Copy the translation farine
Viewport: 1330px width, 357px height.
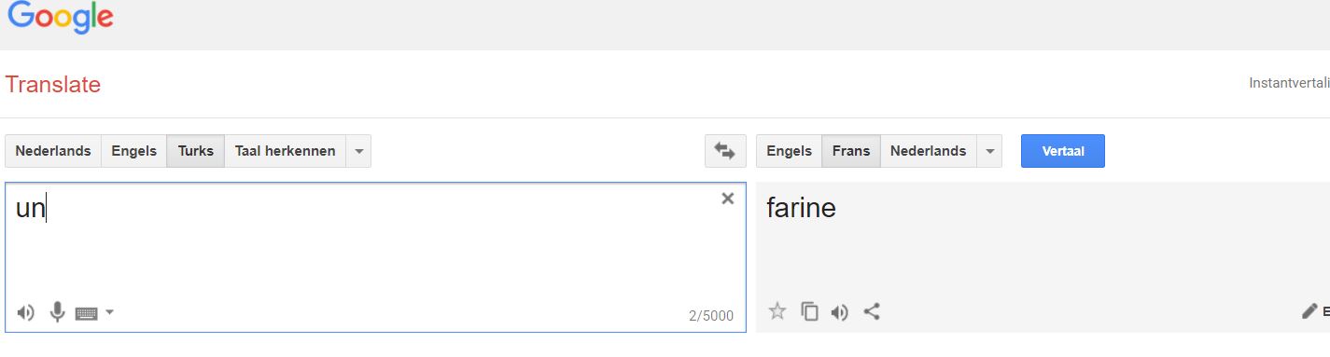[x=809, y=311]
